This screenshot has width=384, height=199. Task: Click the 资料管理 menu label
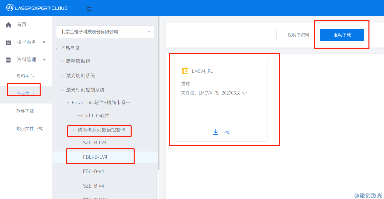pyautogui.click(x=27, y=59)
